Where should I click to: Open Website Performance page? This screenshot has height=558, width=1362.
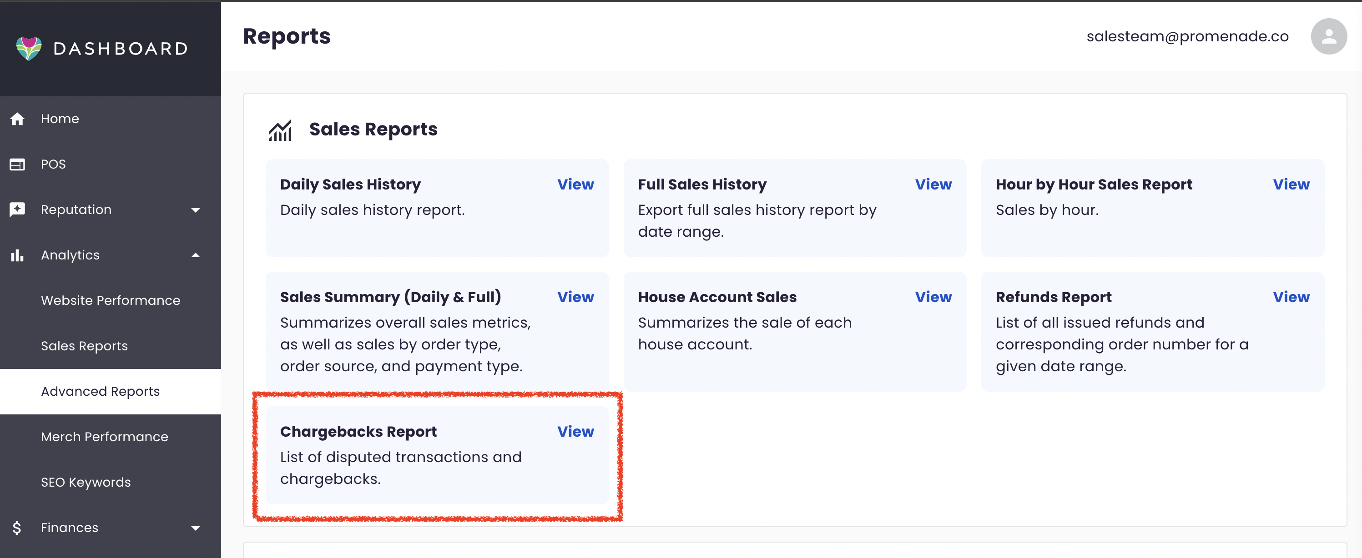pyautogui.click(x=111, y=300)
